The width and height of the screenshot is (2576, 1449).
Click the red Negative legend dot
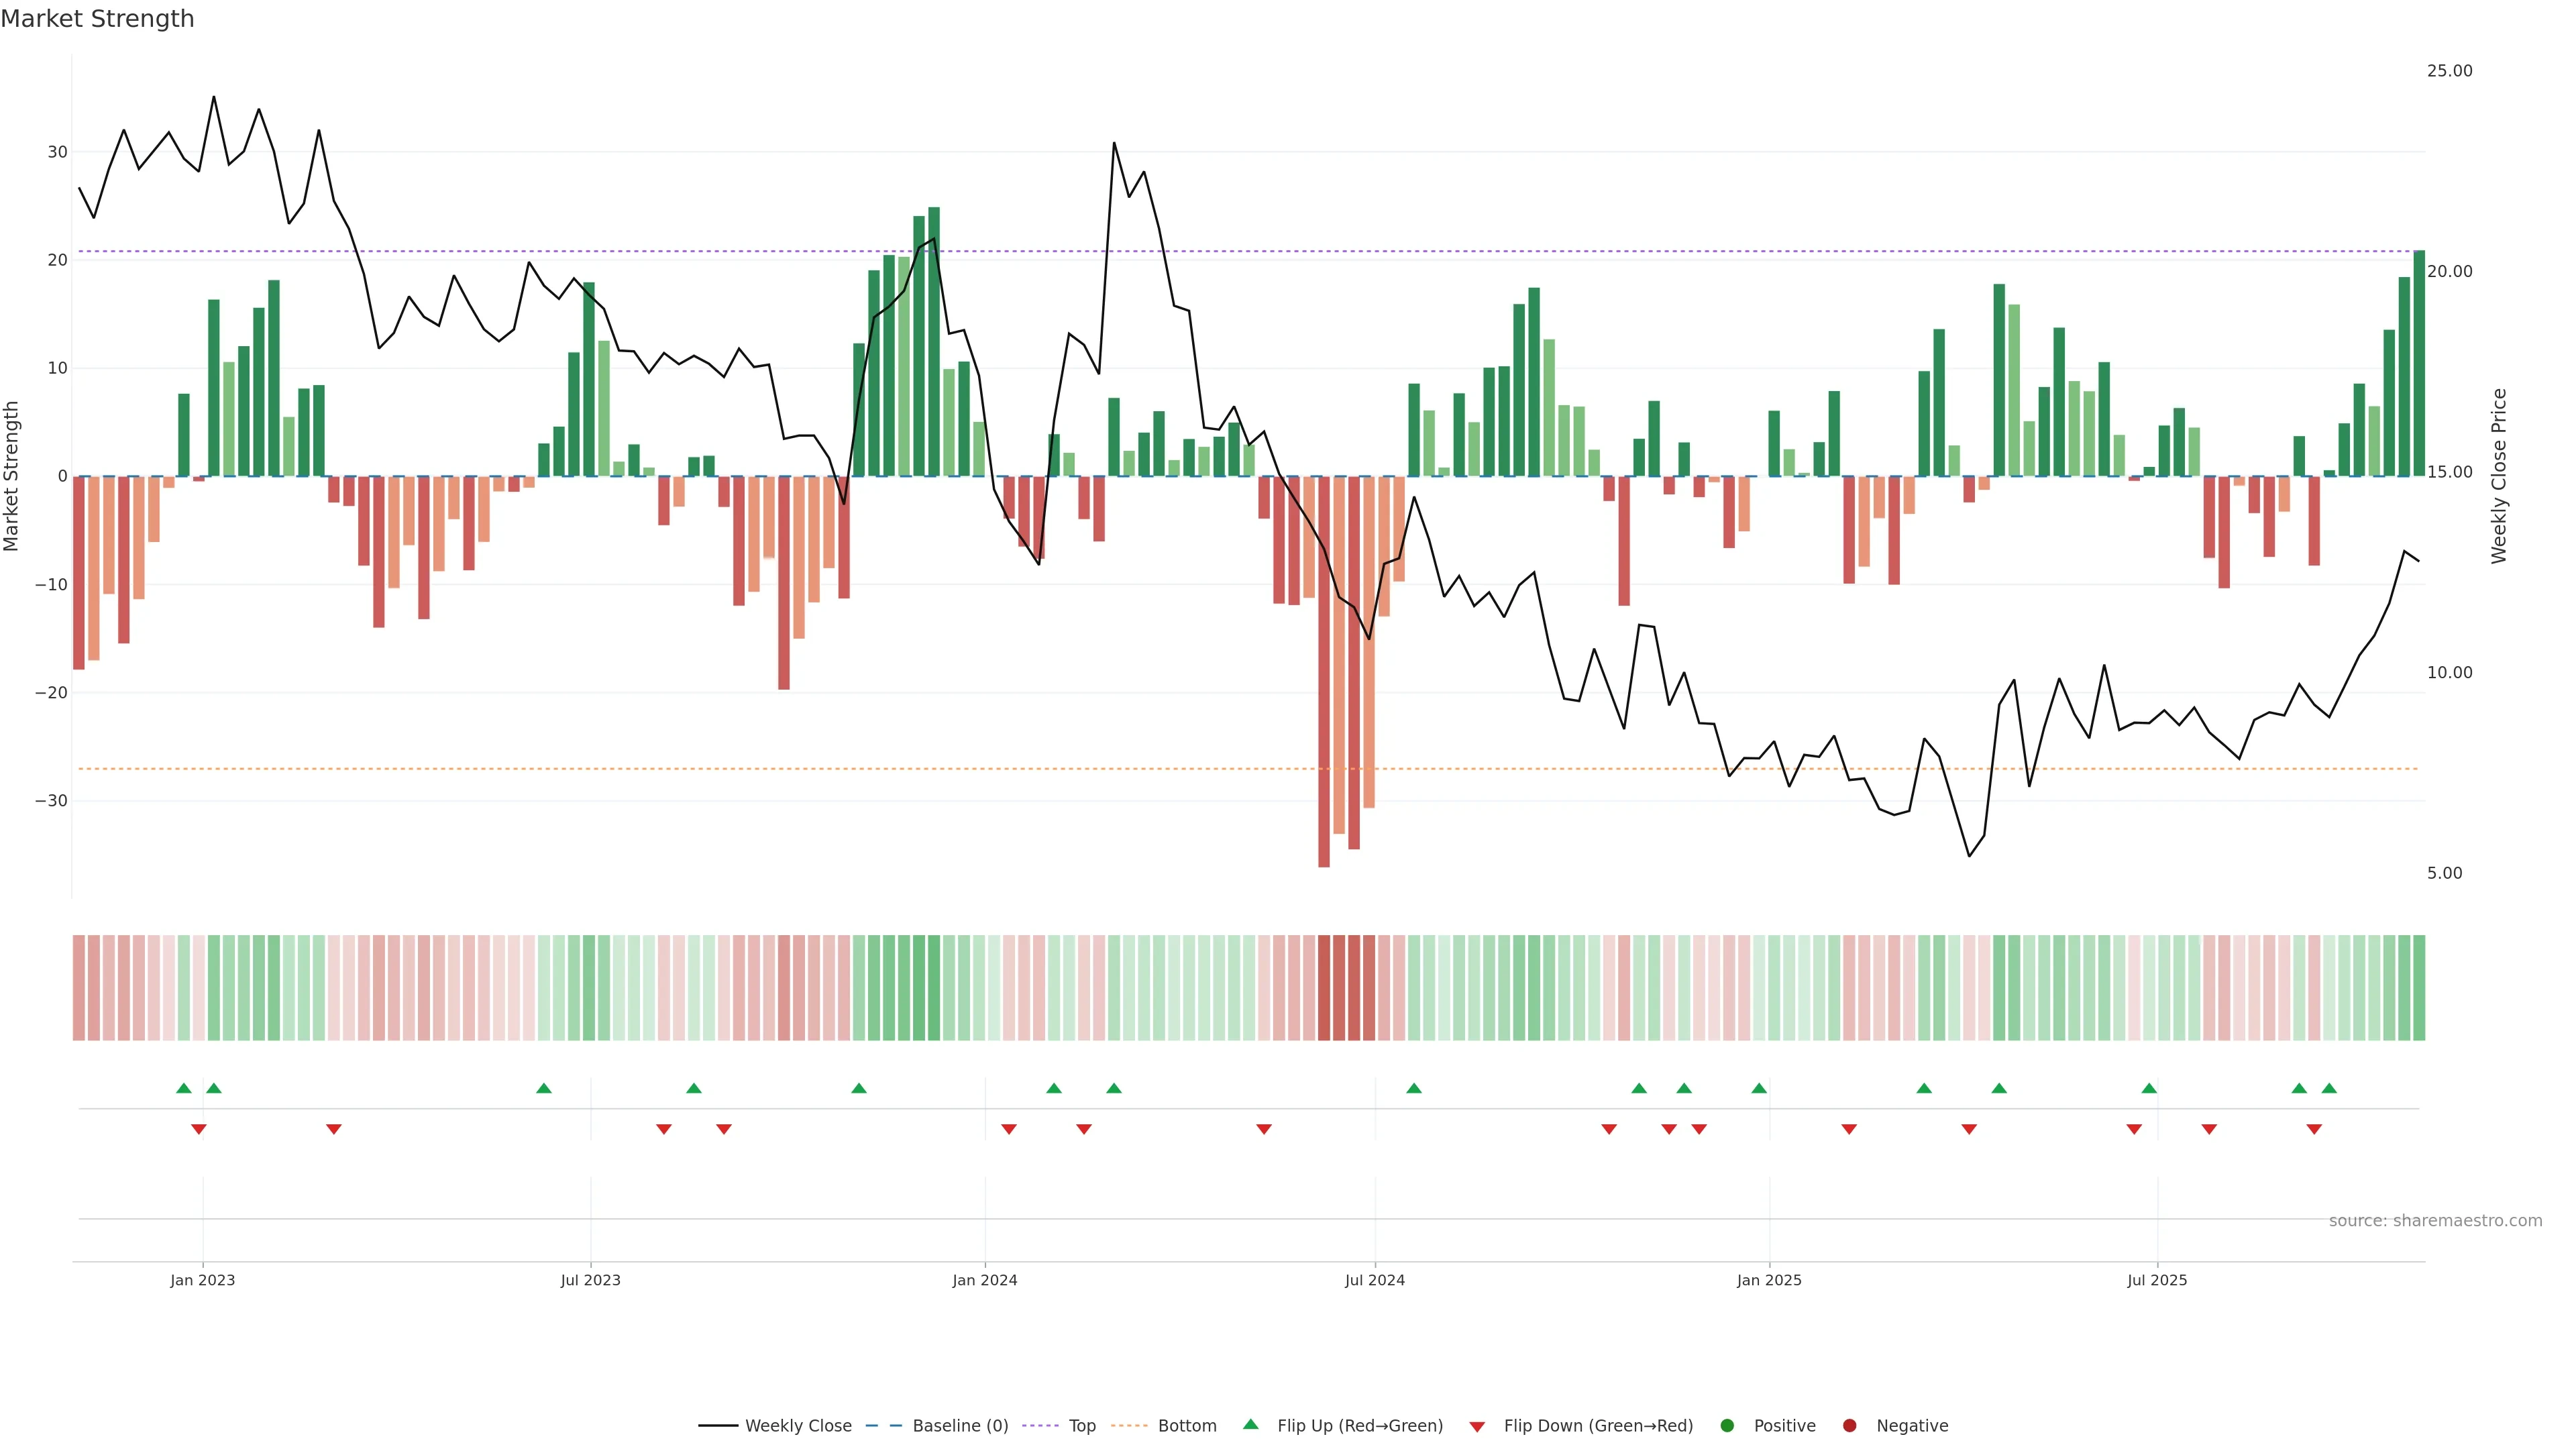(x=1849, y=1425)
